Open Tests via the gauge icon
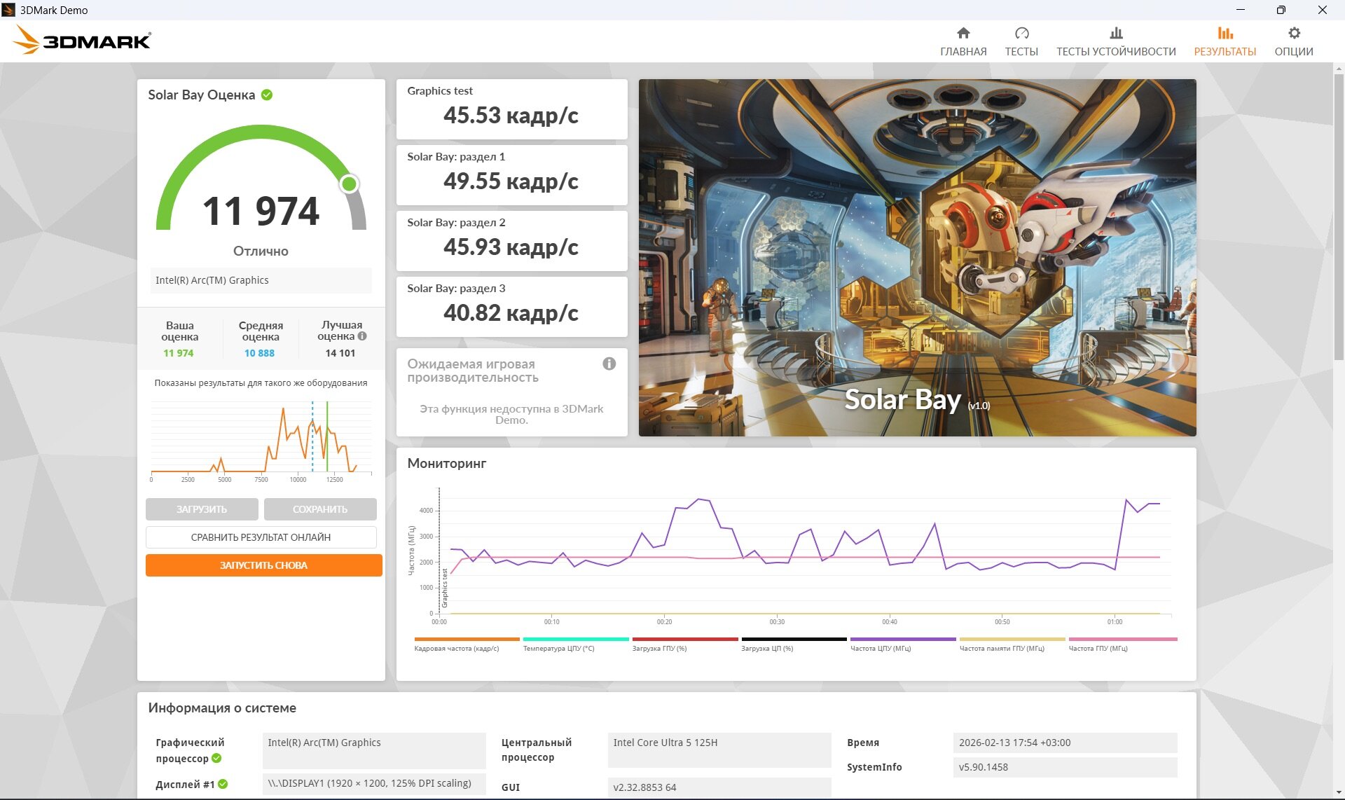Screen dimensions: 1345x800 pyautogui.click(x=1021, y=33)
